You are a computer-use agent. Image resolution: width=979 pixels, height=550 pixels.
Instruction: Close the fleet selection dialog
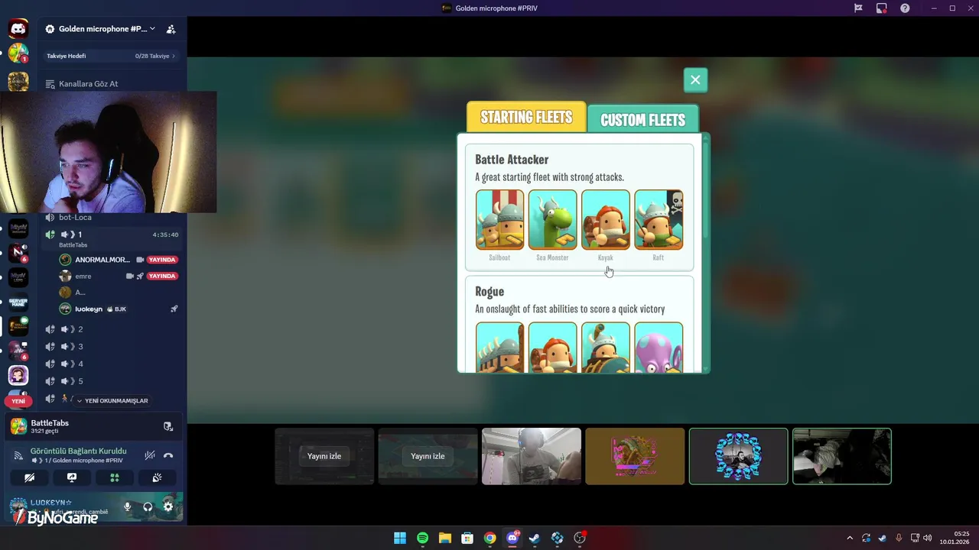tap(695, 79)
